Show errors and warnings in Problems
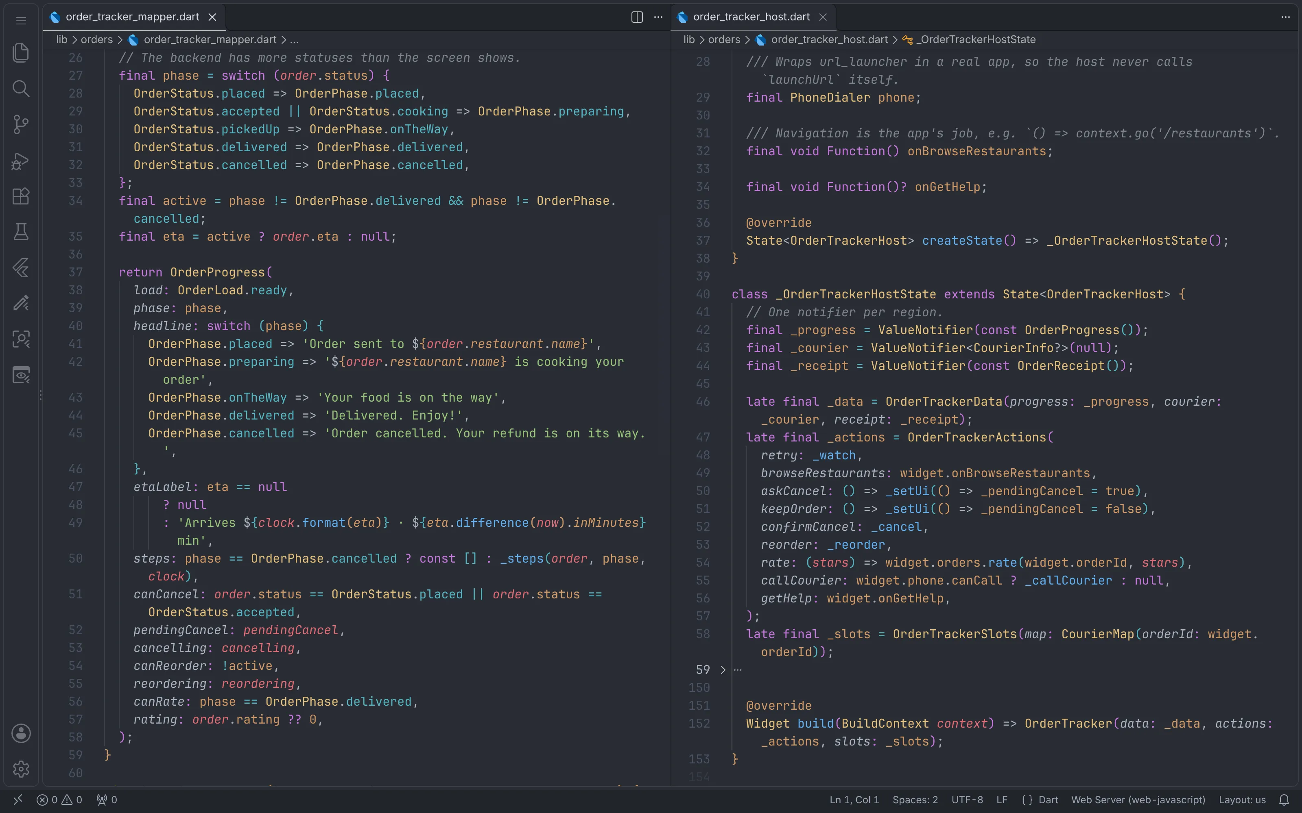The width and height of the screenshot is (1302, 813). tap(59, 800)
